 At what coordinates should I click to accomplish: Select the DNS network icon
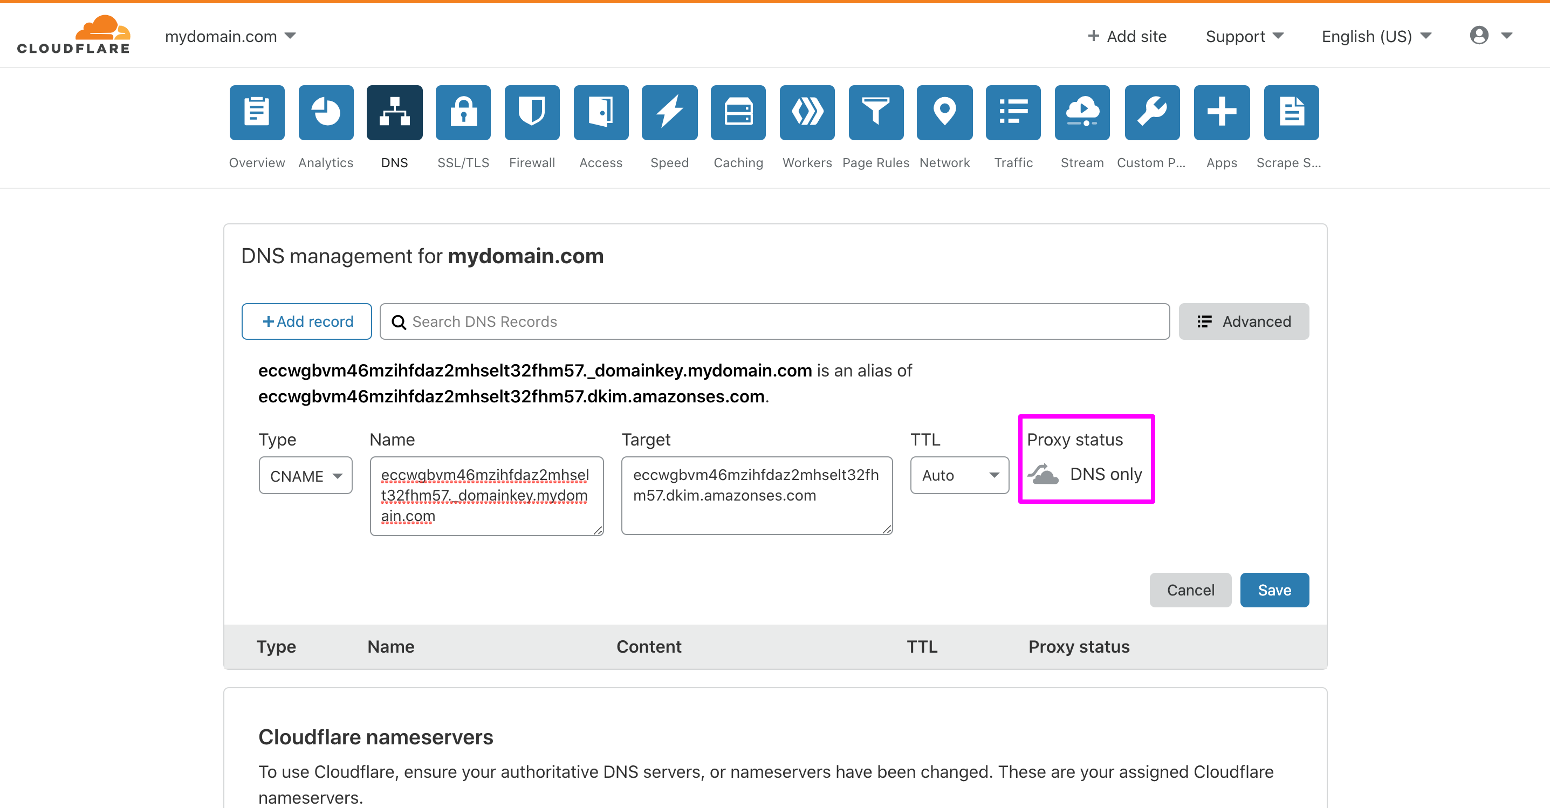(x=395, y=113)
